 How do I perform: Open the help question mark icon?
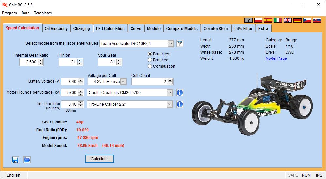click(248, 20)
